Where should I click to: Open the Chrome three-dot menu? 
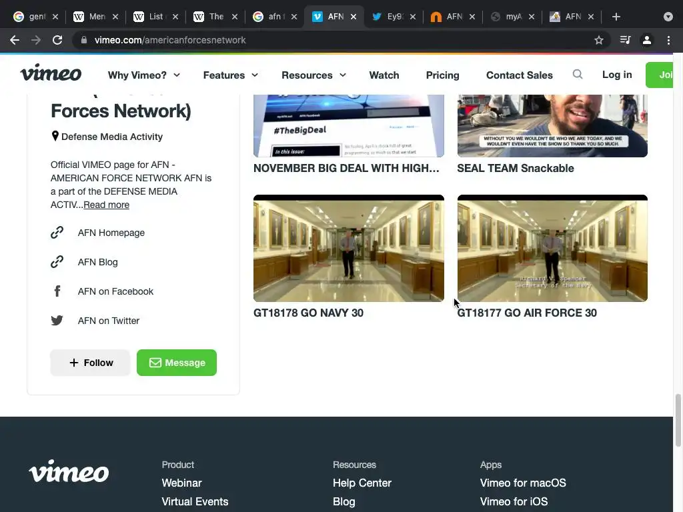pyautogui.click(x=668, y=40)
